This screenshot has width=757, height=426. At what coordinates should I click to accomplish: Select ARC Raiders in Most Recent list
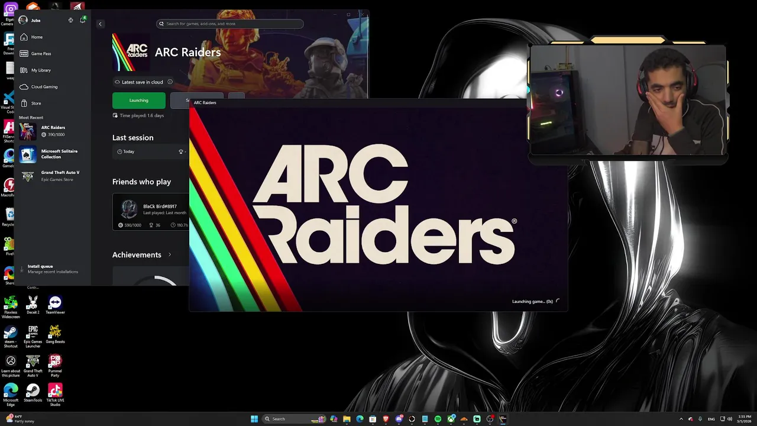(52, 131)
